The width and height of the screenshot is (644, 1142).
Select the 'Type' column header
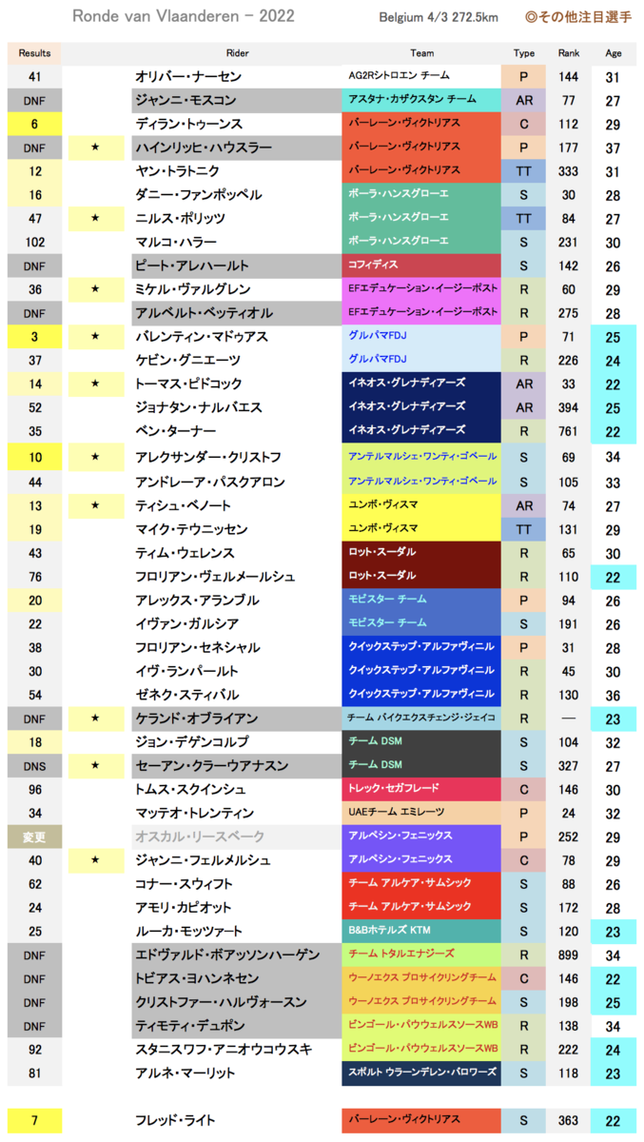pos(524,53)
